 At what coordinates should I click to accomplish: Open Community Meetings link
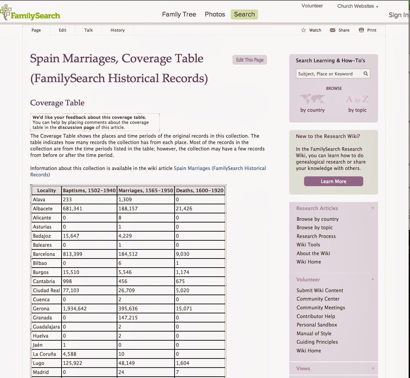(x=321, y=308)
